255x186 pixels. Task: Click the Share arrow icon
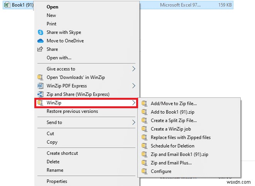point(39,49)
